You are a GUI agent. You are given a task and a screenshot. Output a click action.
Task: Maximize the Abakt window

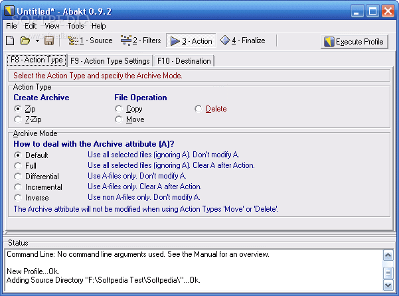[x=373, y=11]
